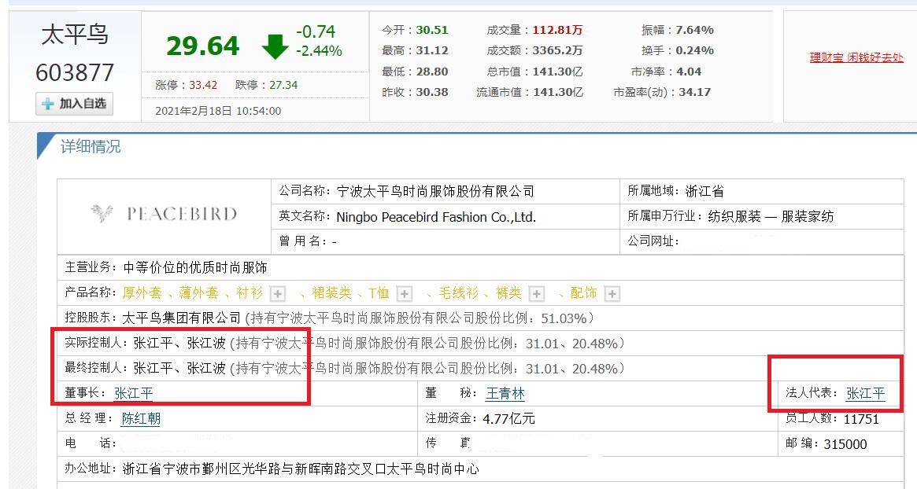Click the green down-arrow price indicator

click(275, 46)
